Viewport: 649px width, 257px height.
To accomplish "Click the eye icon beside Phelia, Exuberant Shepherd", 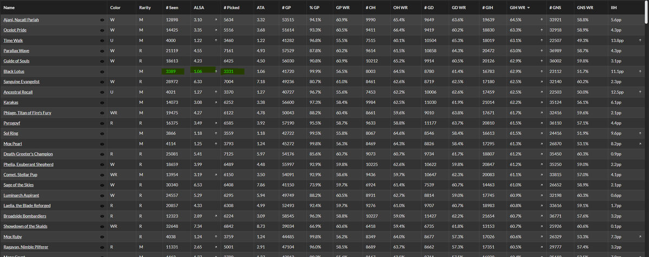I will (x=102, y=164).
